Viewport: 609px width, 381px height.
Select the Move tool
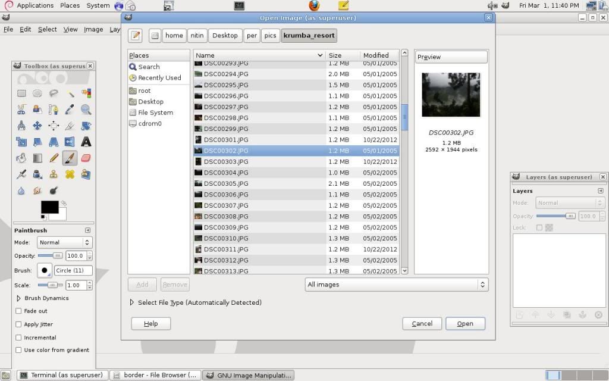tap(37, 126)
